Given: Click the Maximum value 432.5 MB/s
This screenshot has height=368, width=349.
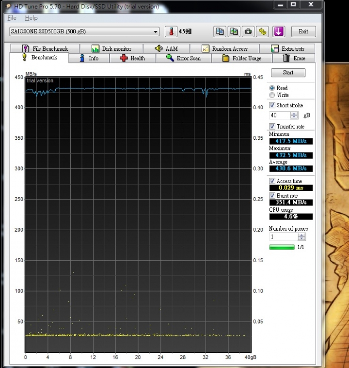Looking at the screenshot, I should 291,155.
